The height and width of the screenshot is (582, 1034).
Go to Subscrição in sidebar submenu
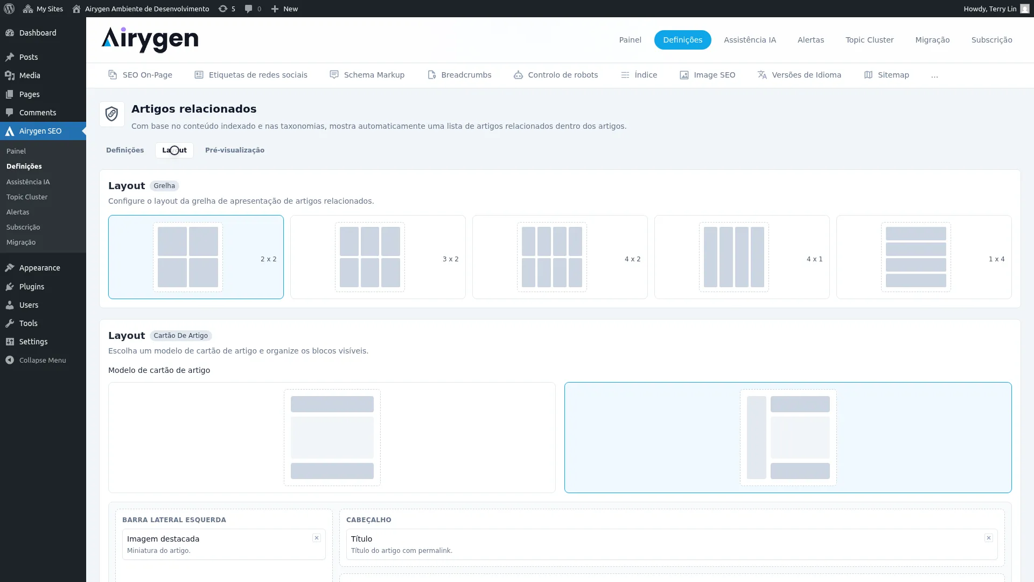23,227
